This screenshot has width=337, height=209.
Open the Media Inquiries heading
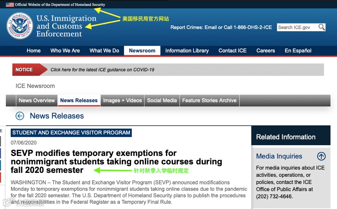click(279, 156)
